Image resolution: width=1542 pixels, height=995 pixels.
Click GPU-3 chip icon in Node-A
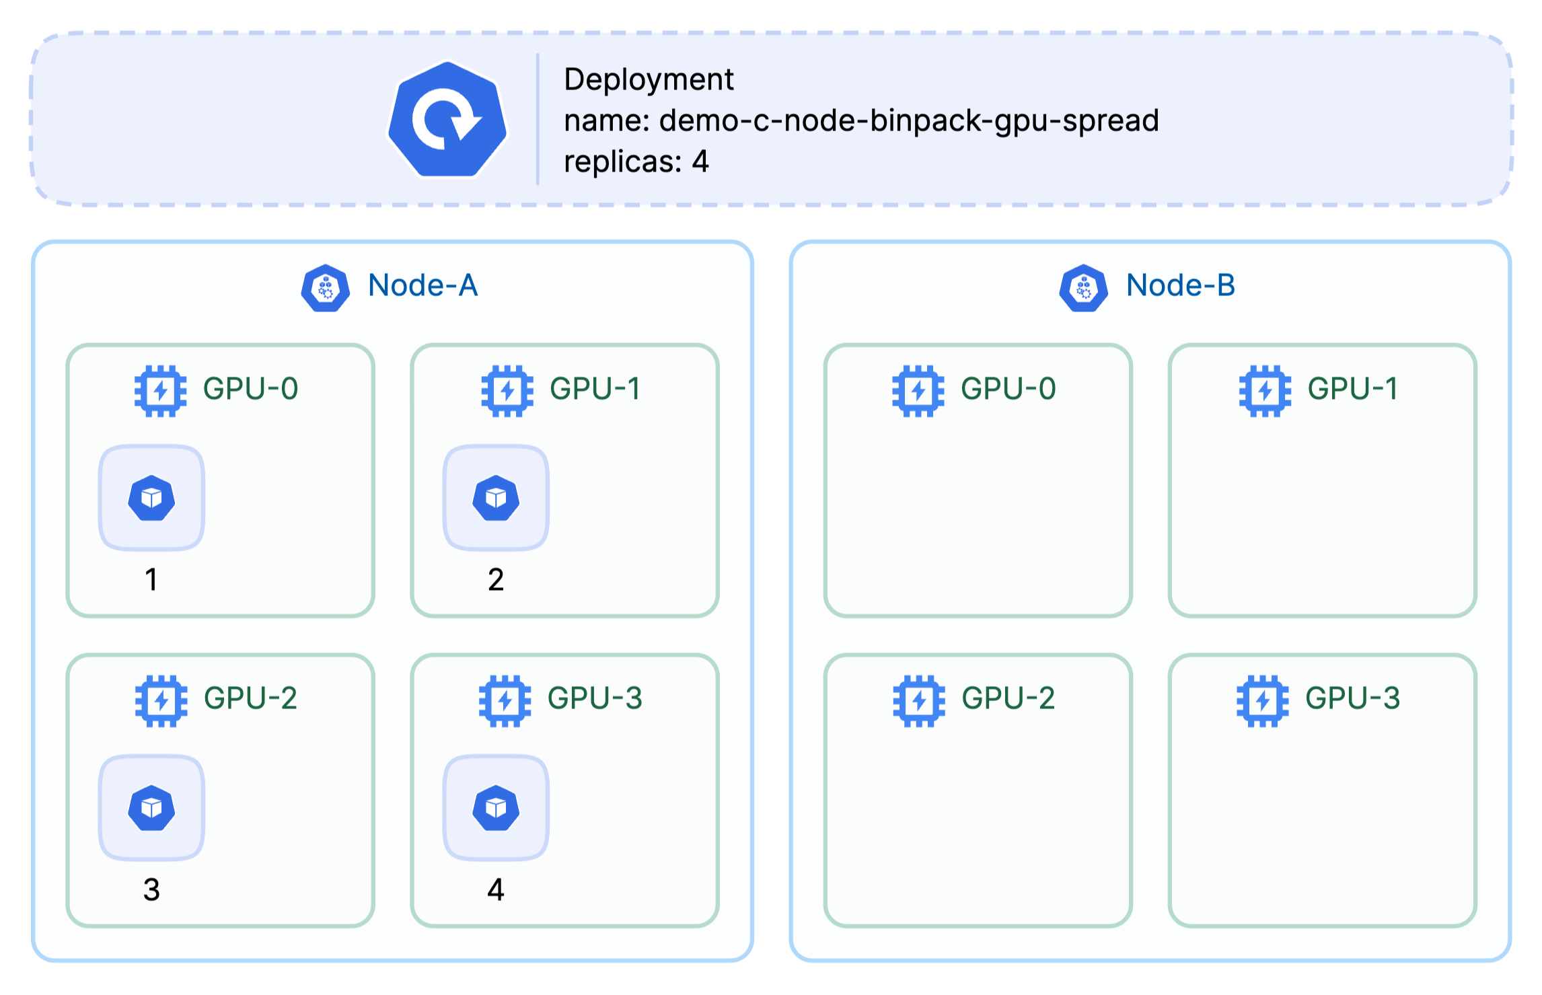[x=505, y=701]
